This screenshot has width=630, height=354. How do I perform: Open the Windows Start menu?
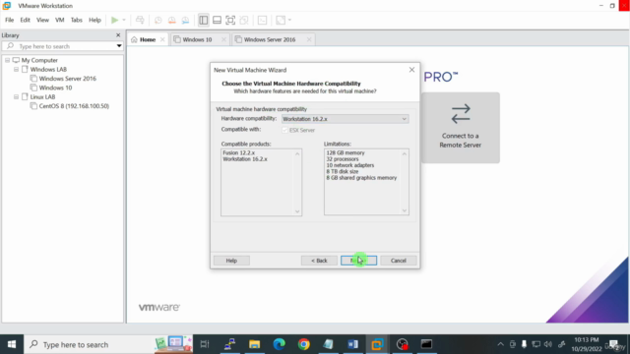12,344
